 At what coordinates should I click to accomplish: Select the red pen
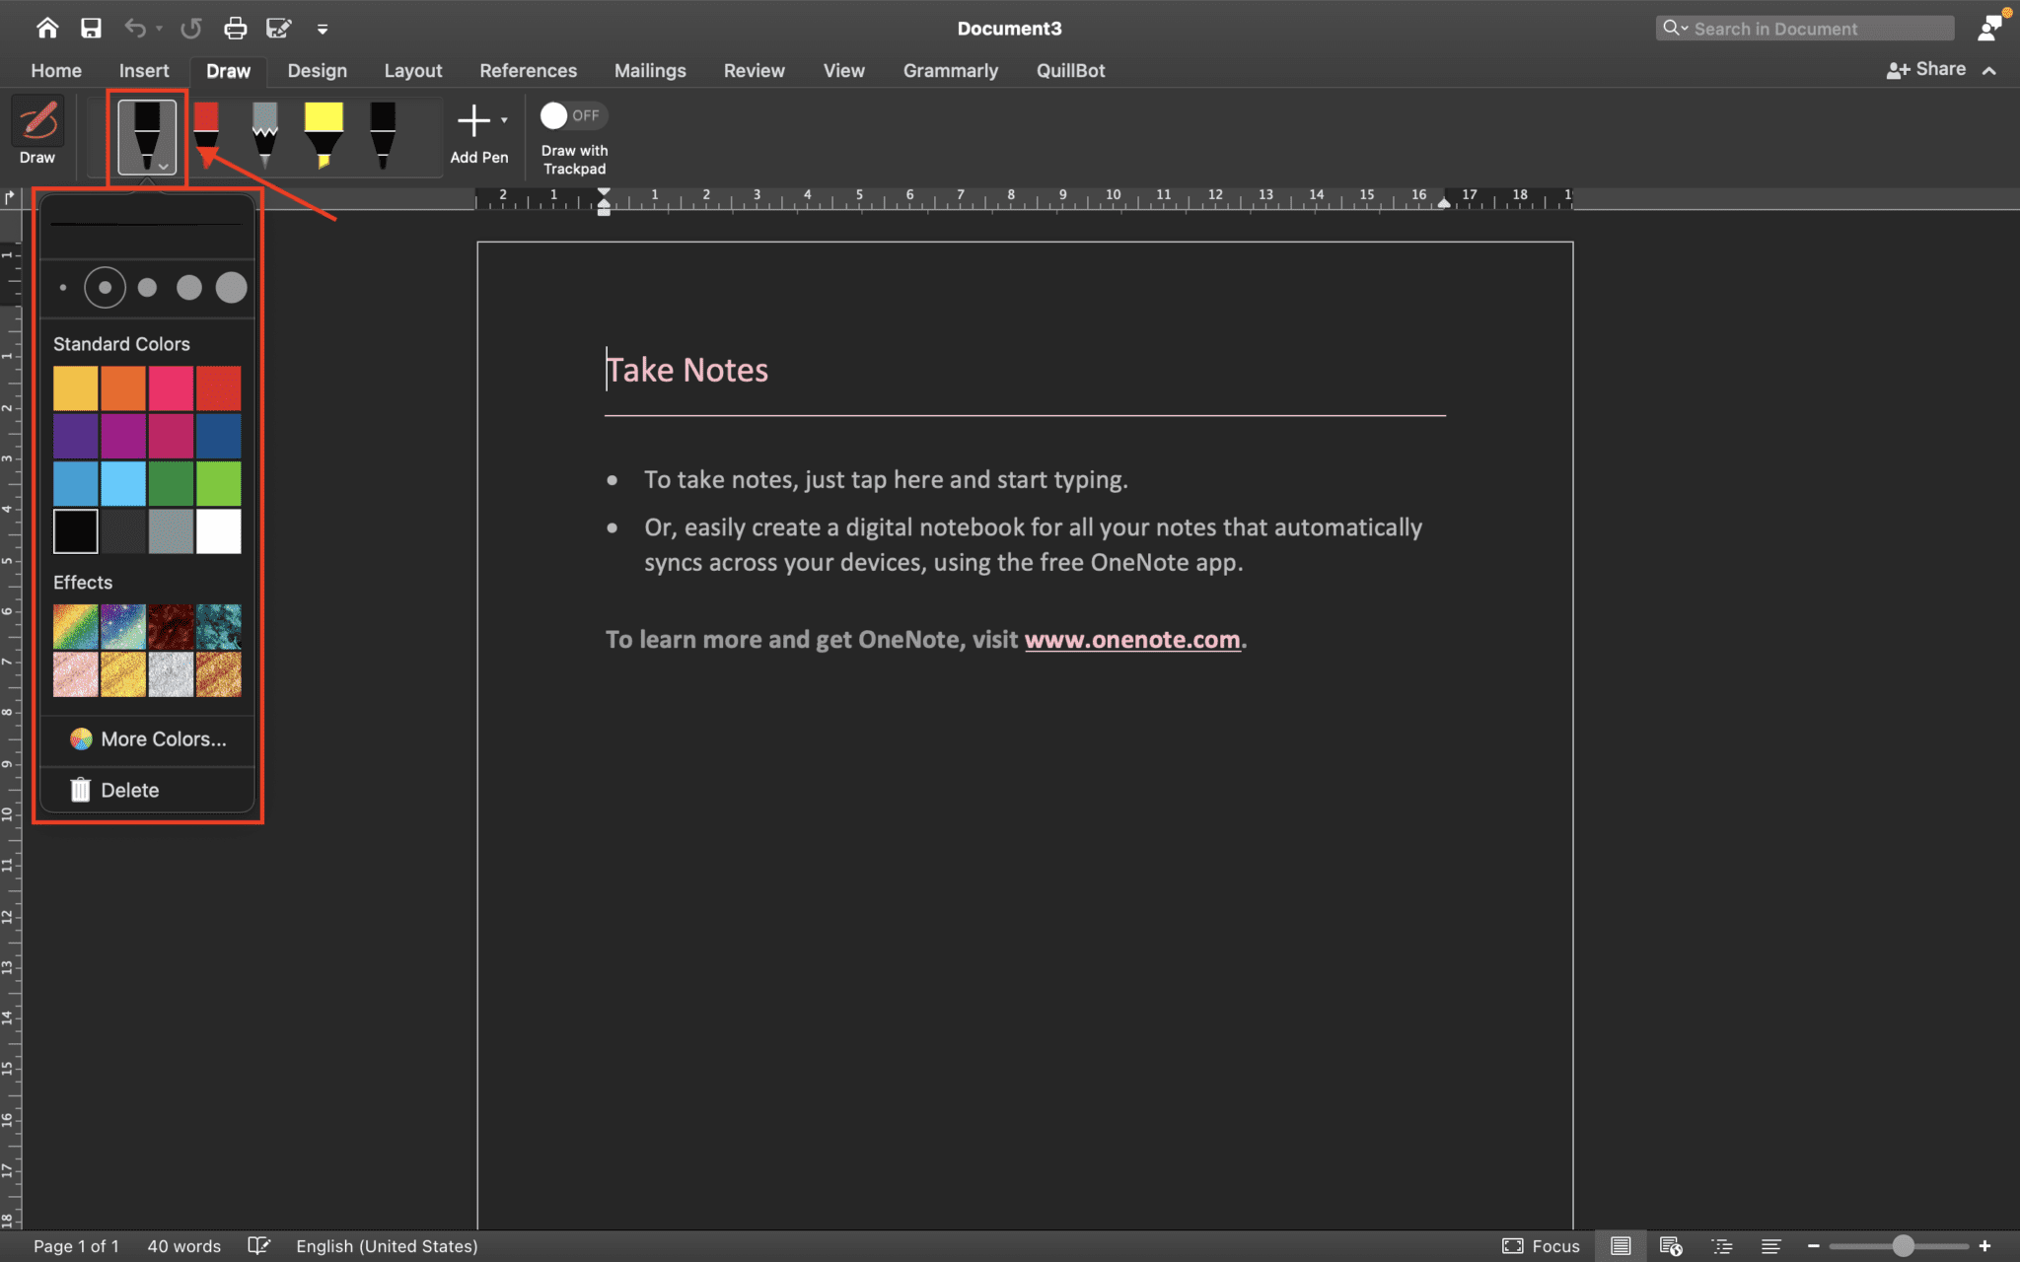(x=205, y=131)
